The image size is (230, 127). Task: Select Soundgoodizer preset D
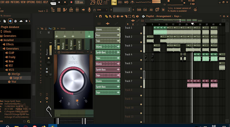click(86, 101)
